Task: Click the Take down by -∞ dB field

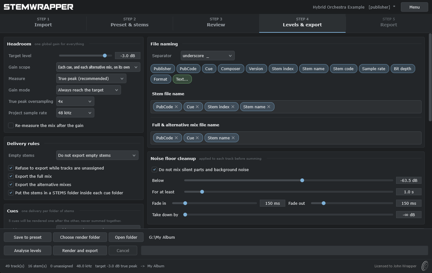Action: [409, 215]
